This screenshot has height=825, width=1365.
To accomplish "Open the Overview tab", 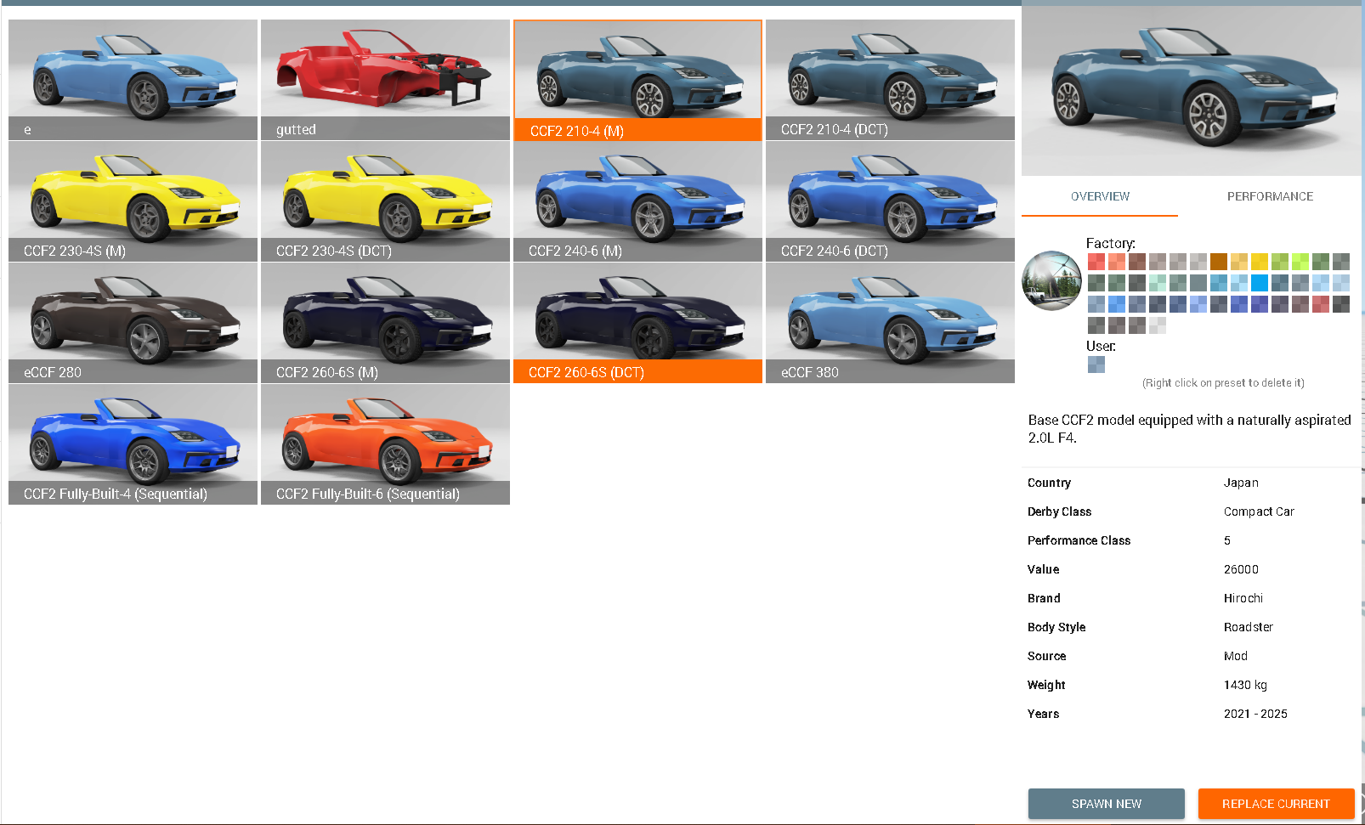I will click(1100, 196).
